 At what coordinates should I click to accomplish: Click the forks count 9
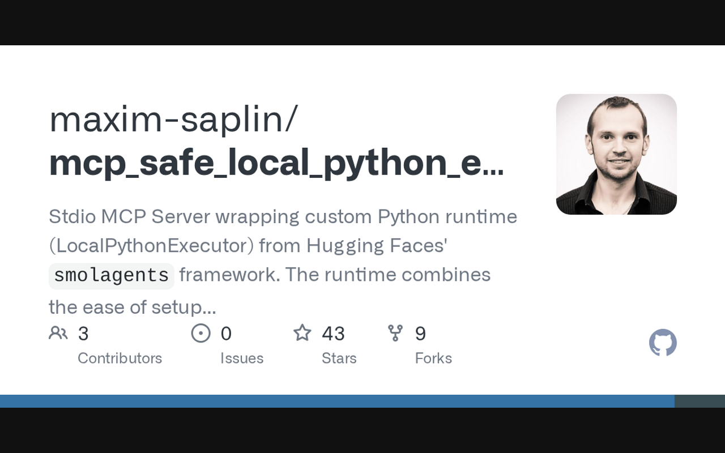point(420,334)
